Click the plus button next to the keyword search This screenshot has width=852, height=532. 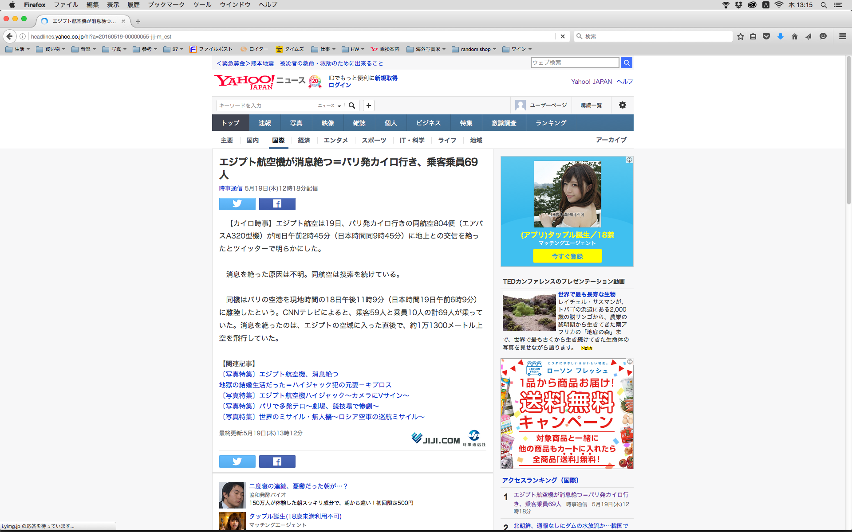click(368, 106)
